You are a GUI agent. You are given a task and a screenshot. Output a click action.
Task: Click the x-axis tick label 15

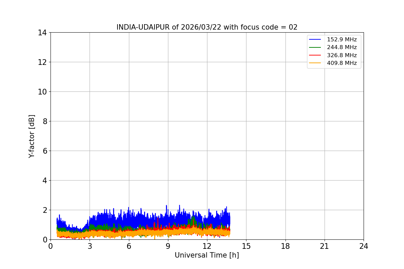pos(246,246)
